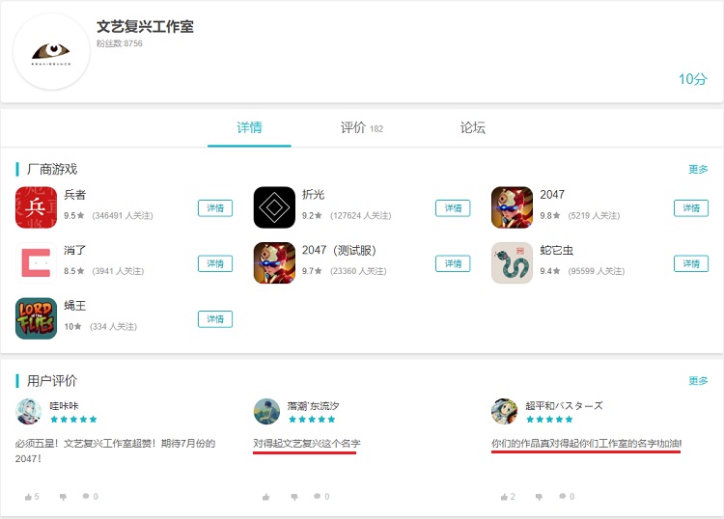Screen dimensions: 724x519
Task: Dislike 落潮`东流汐's review with thumbs down
Action: coord(294,497)
